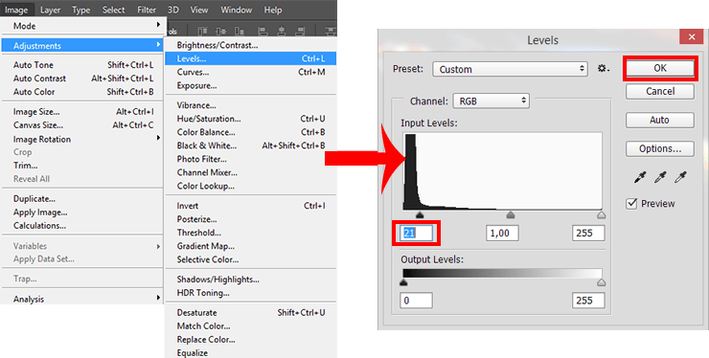Image resolution: width=709 pixels, height=358 pixels.
Task: Choose Brightness/Contrast... adjustment
Action: pyautogui.click(x=250, y=45)
